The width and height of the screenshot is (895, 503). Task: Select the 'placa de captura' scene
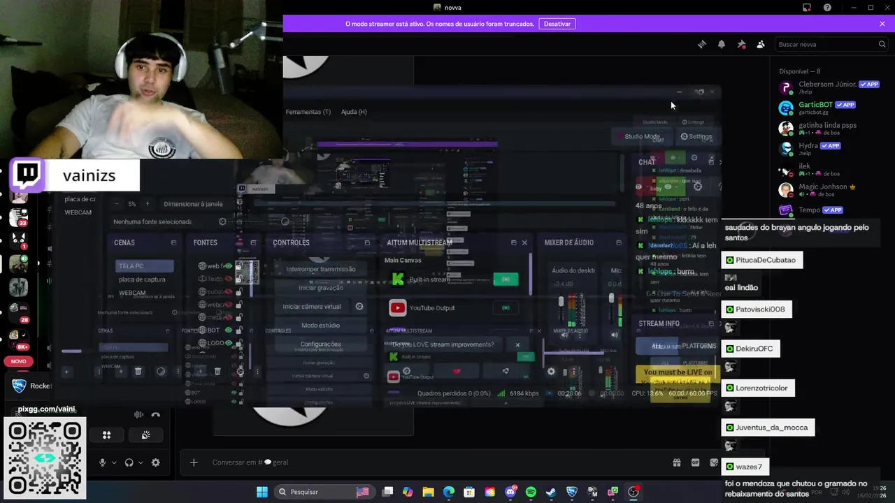click(x=144, y=279)
